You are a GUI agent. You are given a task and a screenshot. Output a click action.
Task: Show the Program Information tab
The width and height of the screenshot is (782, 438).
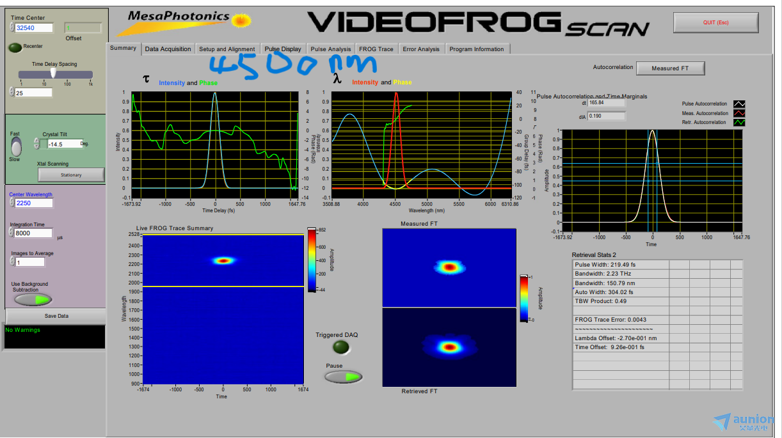pos(477,49)
